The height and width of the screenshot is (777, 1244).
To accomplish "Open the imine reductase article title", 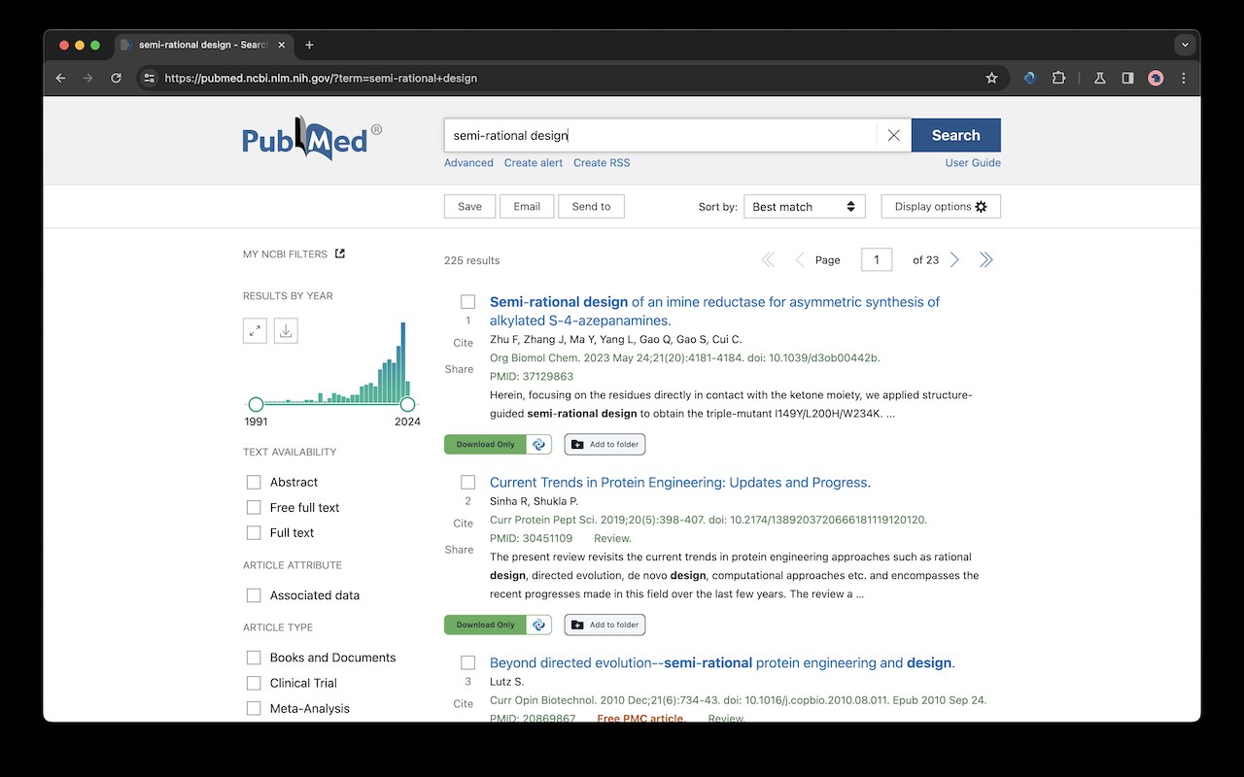I will coord(714,311).
